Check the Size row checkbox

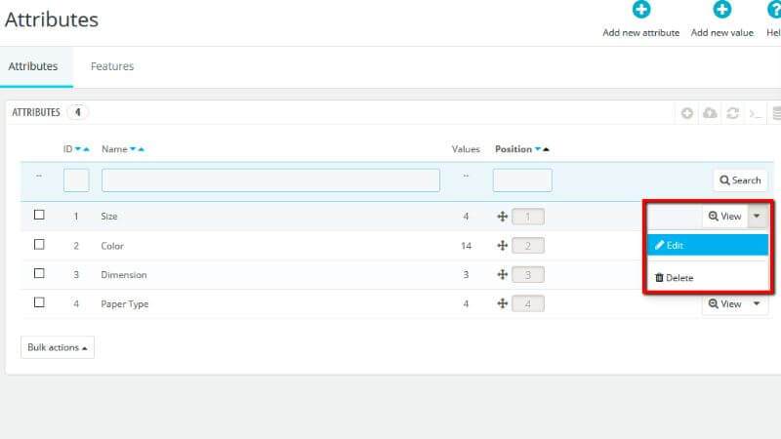pyautogui.click(x=39, y=215)
